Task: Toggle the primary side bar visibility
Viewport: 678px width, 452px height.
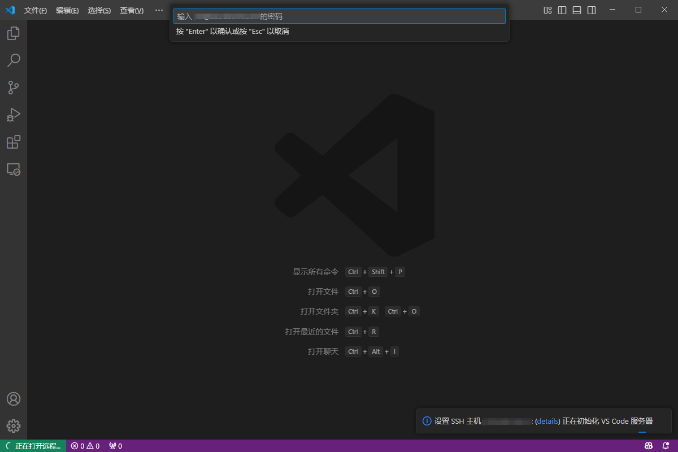Action: tap(562, 10)
